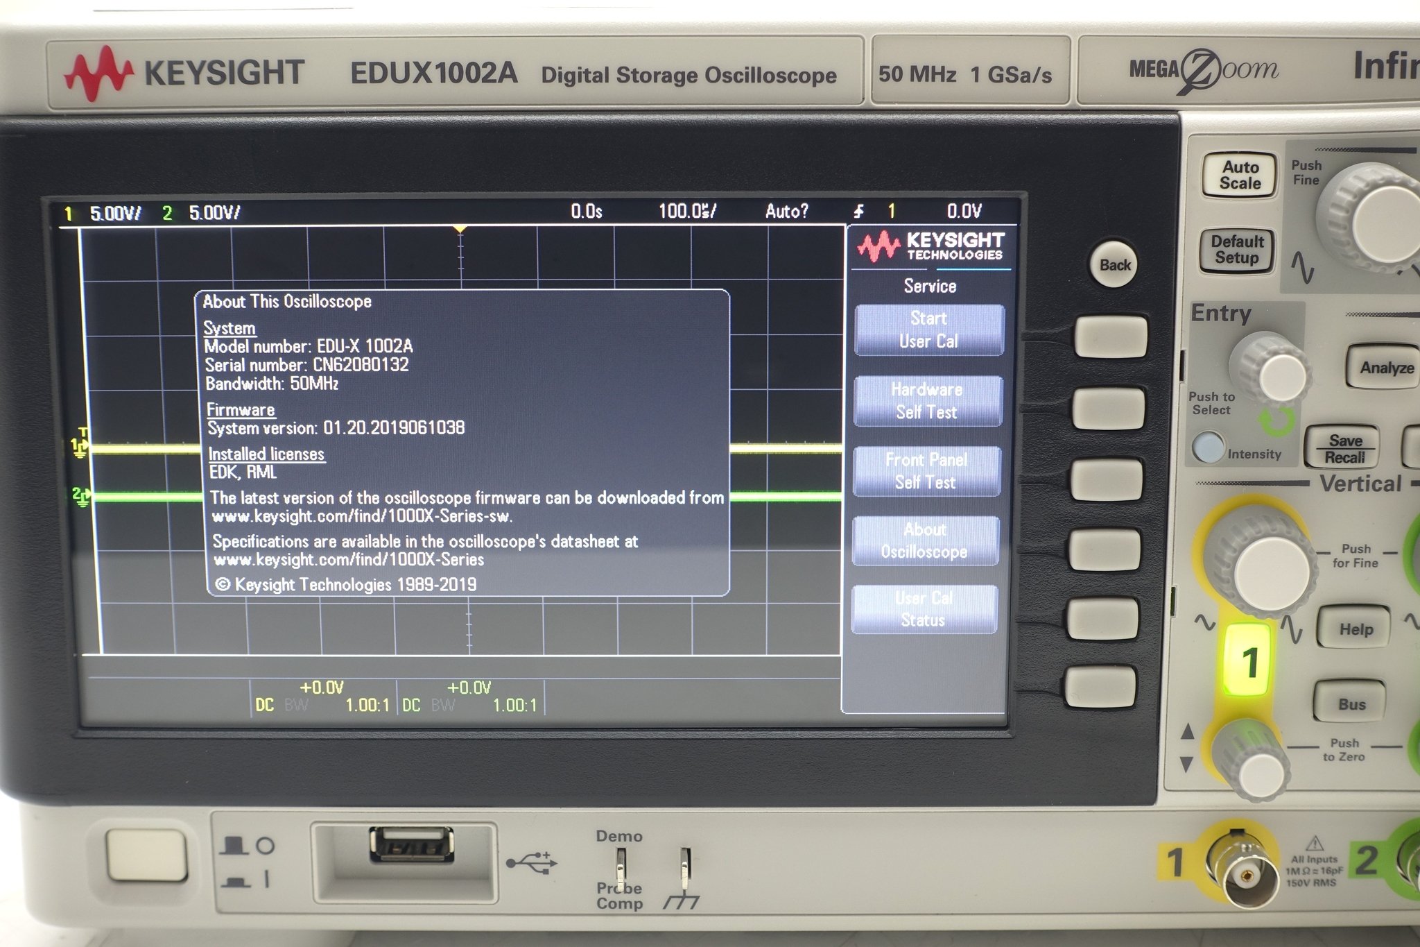Push the Save Recall button
Viewport: 1420px width, 947px height.
pyautogui.click(x=1344, y=449)
